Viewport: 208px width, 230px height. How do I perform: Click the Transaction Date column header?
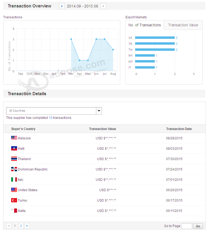pos(179,129)
